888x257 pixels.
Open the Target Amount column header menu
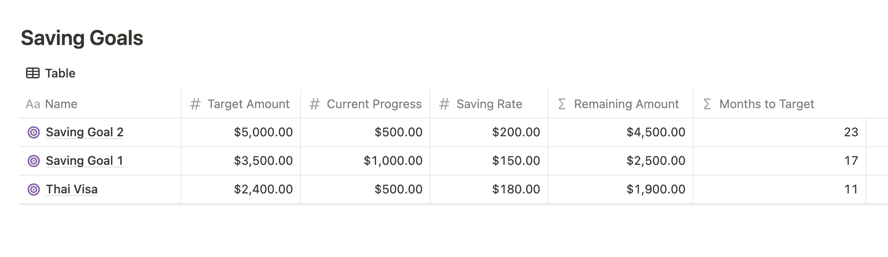pos(248,104)
